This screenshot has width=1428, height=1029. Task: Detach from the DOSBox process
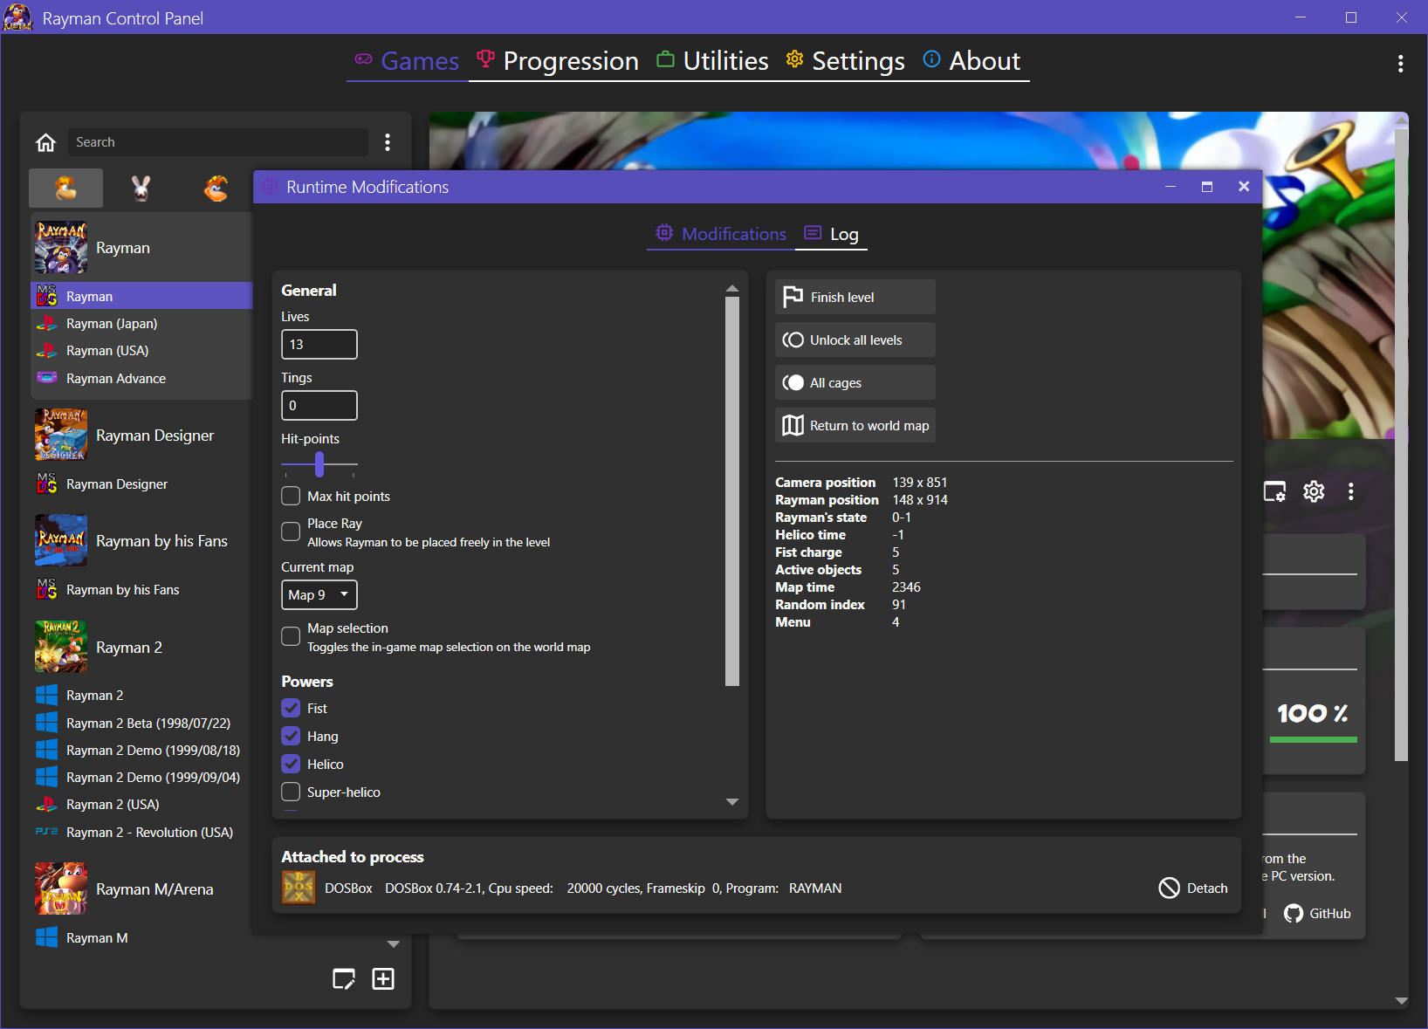[x=1193, y=888]
